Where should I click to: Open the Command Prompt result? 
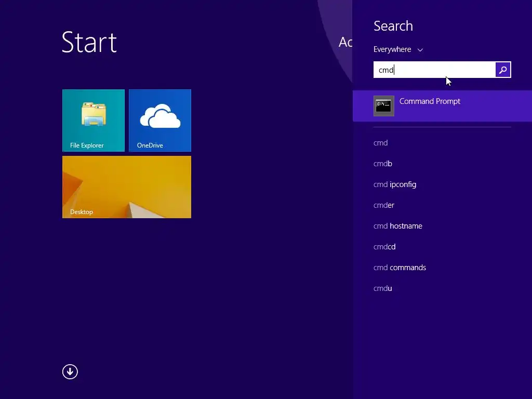(442, 106)
